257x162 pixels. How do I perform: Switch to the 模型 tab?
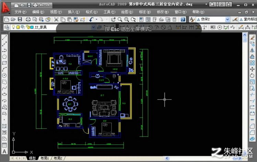(32, 158)
